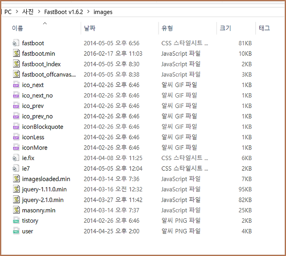Select the ico_prev GIF file icon
The image size is (286, 256).
(16, 106)
